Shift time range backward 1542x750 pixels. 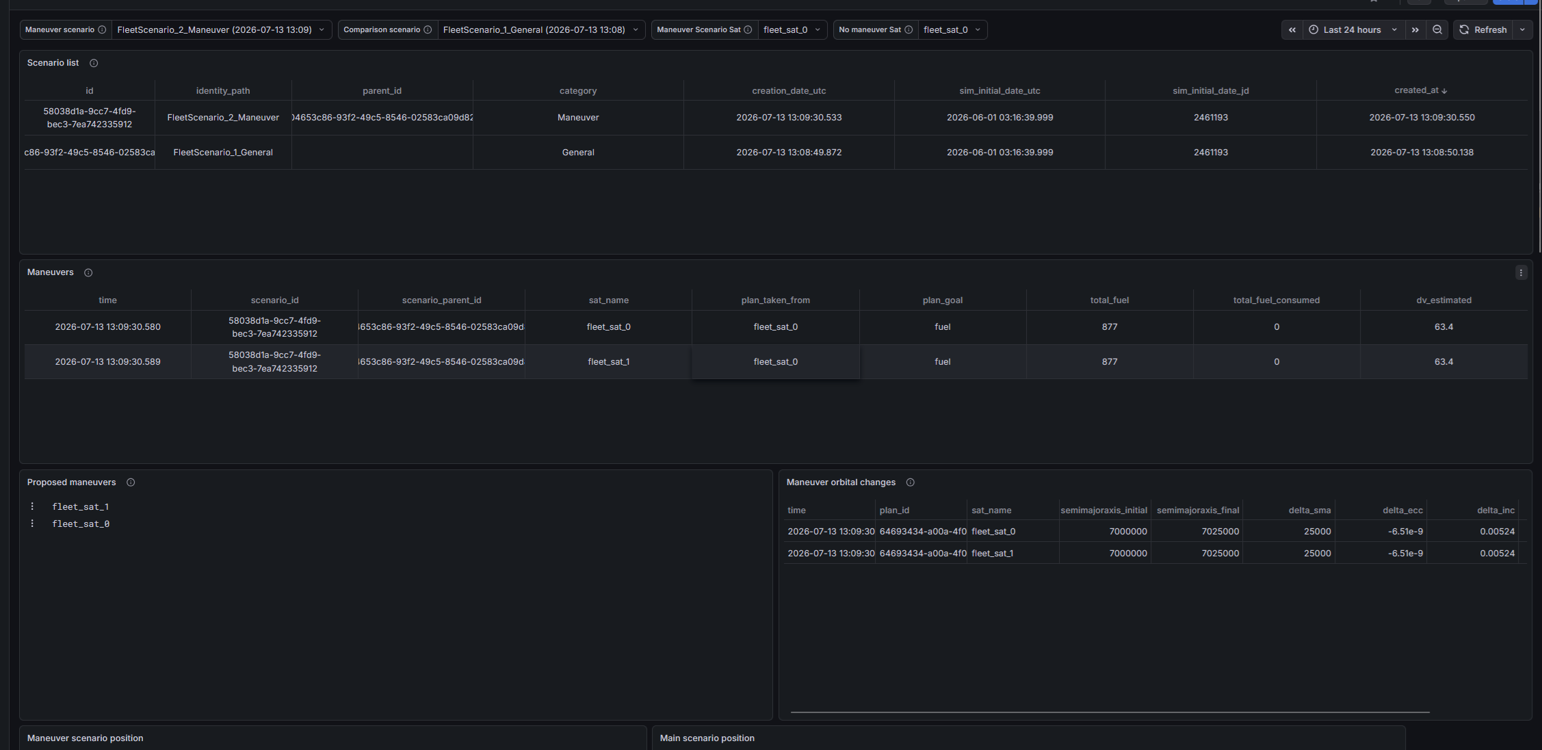[x=1292, y=29]
